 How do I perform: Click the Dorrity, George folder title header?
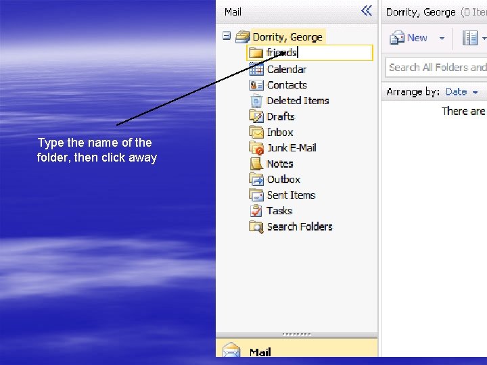[x=421, y=11]
